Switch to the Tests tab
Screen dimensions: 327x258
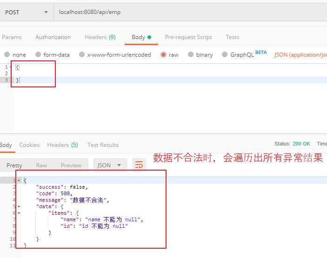[232, 37]
